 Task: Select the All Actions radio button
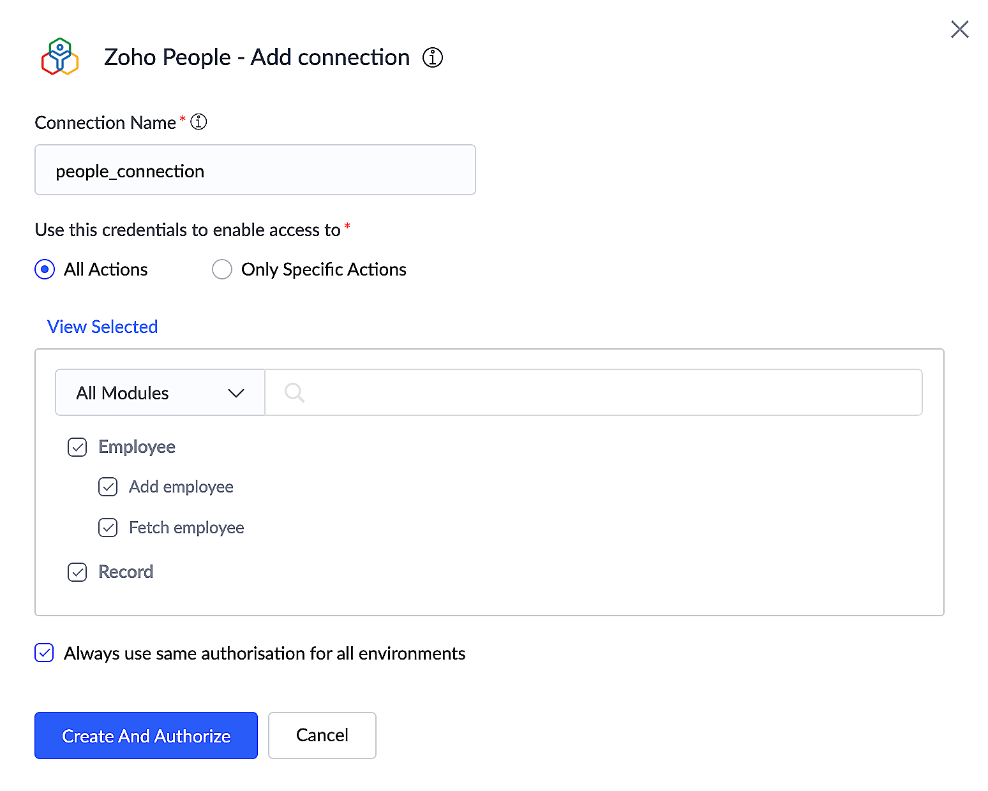pyautogui.click(x=45, y=269)
